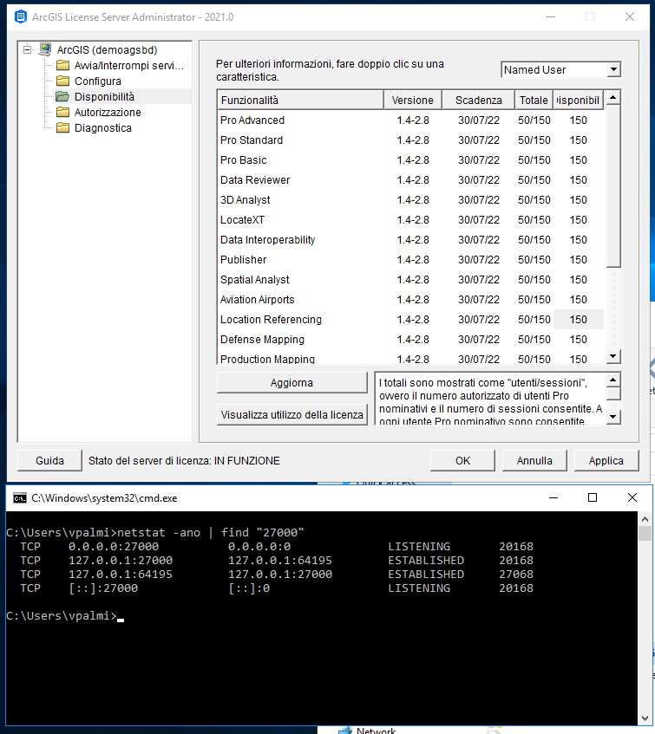Click the totals description text box
Image resolution: width=655 pixels, height=734 pixels.
(490, 399)
